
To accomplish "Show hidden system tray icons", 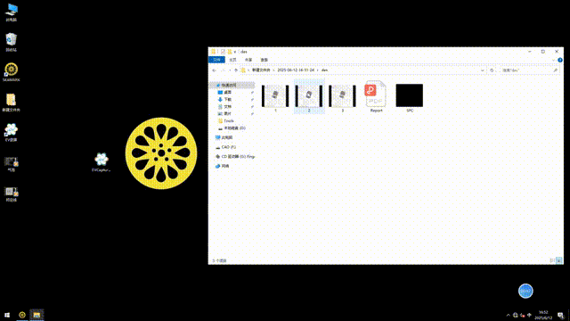I will 508,315.
